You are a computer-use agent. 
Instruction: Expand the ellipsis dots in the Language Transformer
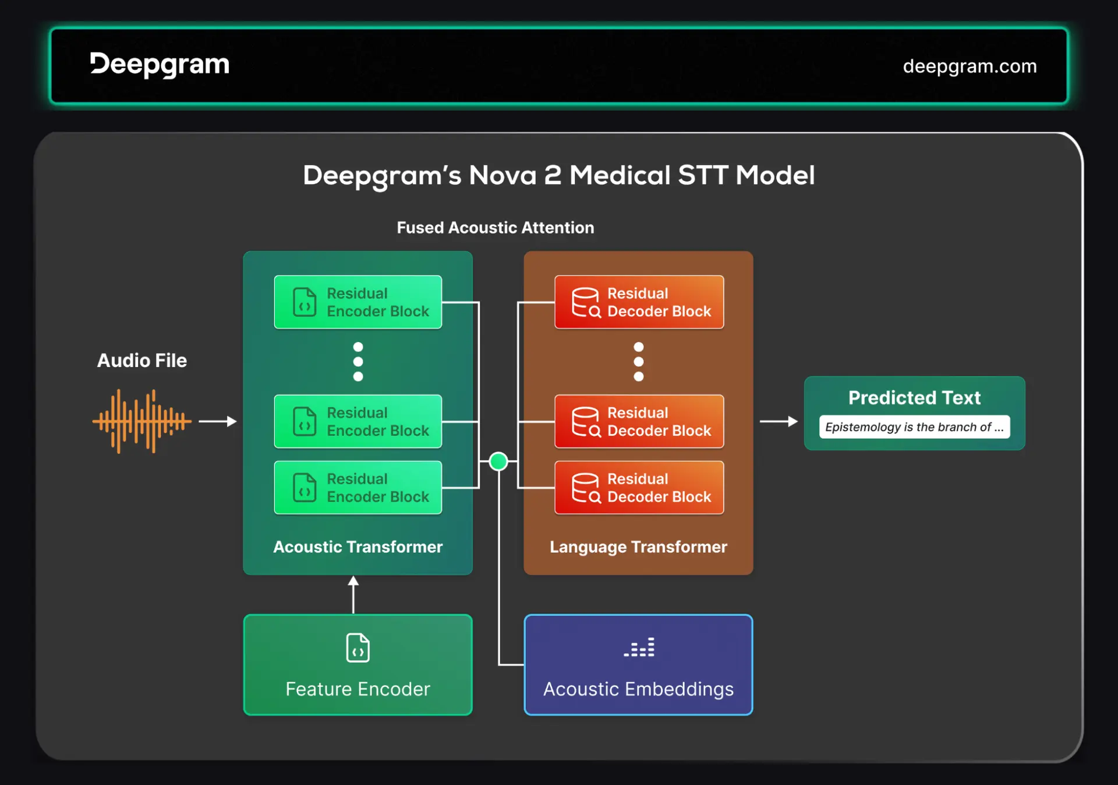click(638, 361)
